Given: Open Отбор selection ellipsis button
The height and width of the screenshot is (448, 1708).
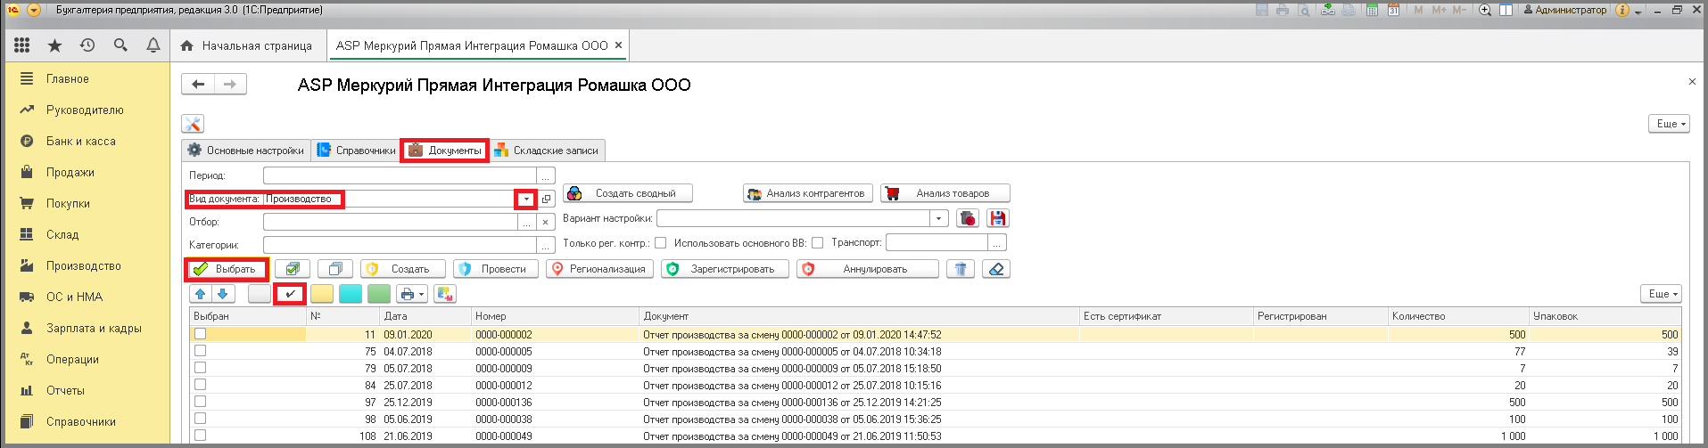Looking at the screenshot, I should 527,223.
